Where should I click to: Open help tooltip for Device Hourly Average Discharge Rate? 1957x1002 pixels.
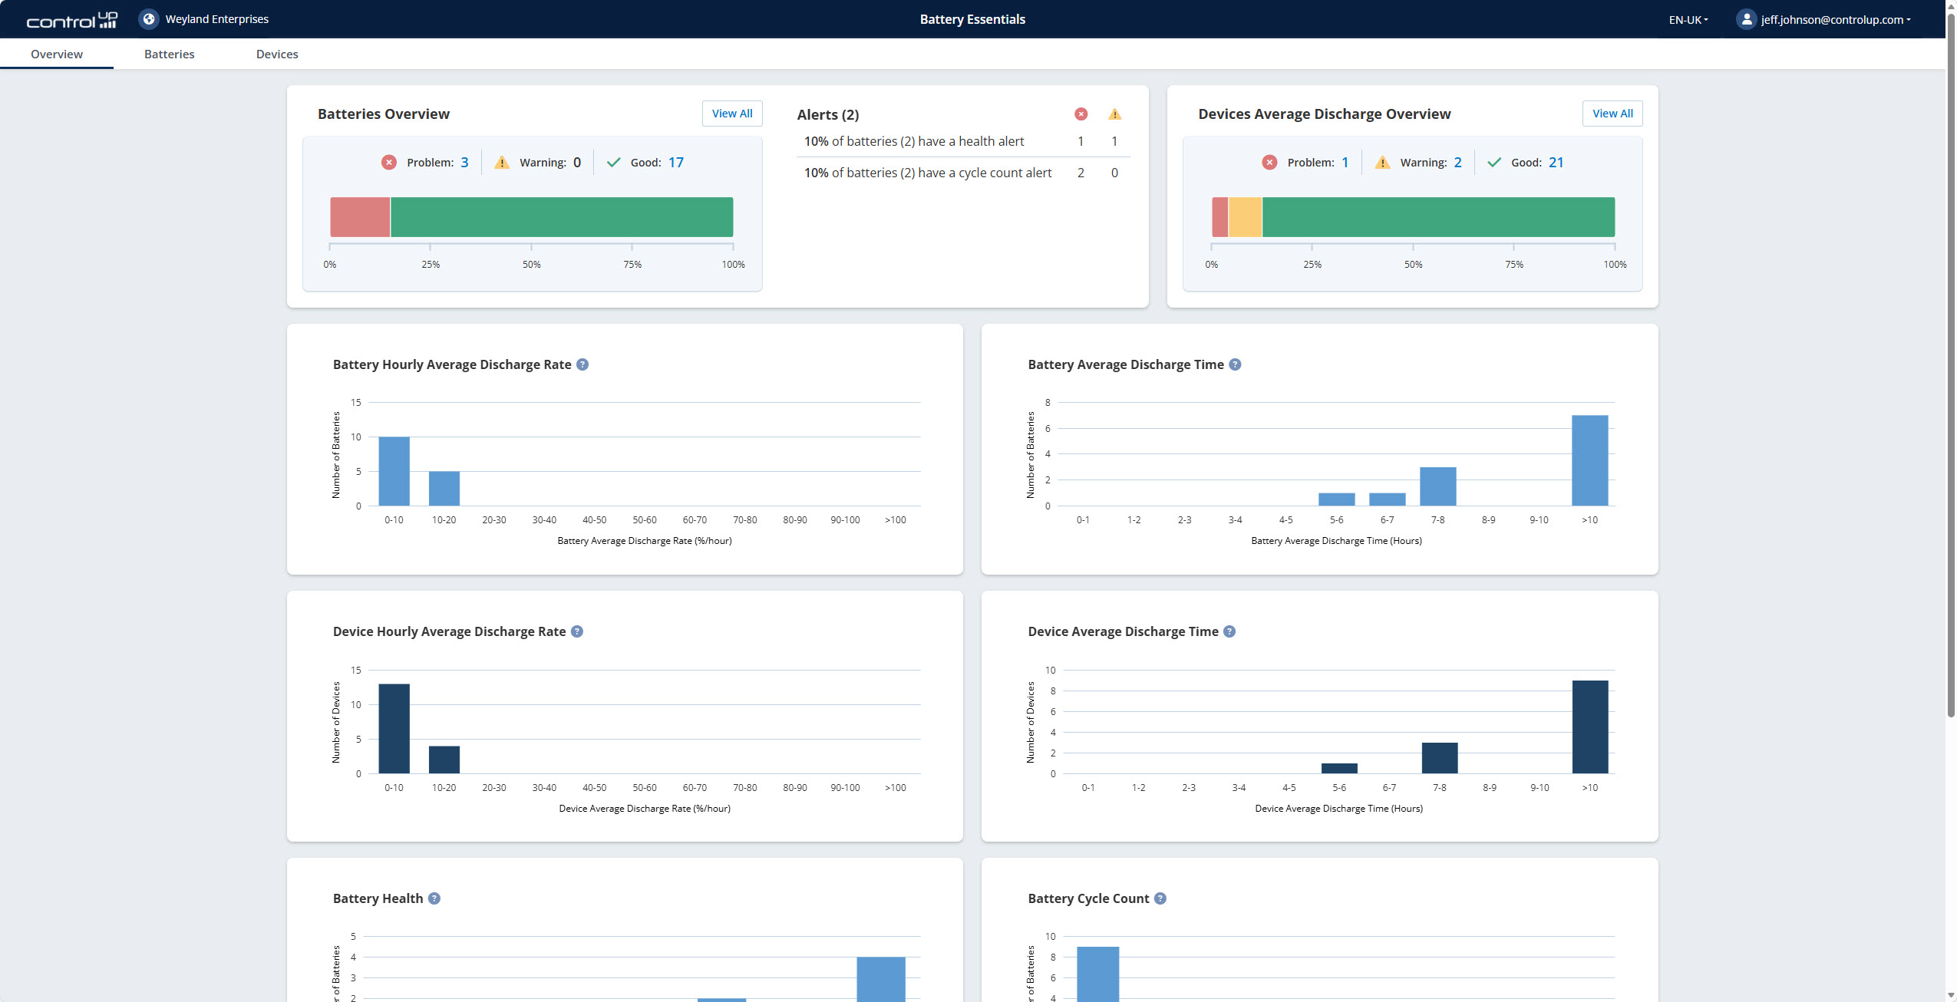[x=577, y=631]
